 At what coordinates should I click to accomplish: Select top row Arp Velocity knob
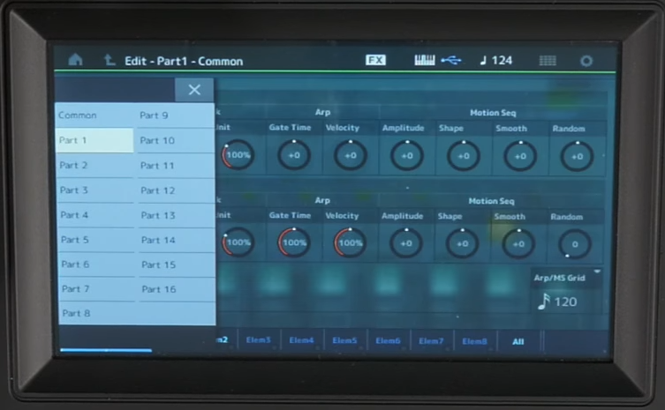pos(351,155)
